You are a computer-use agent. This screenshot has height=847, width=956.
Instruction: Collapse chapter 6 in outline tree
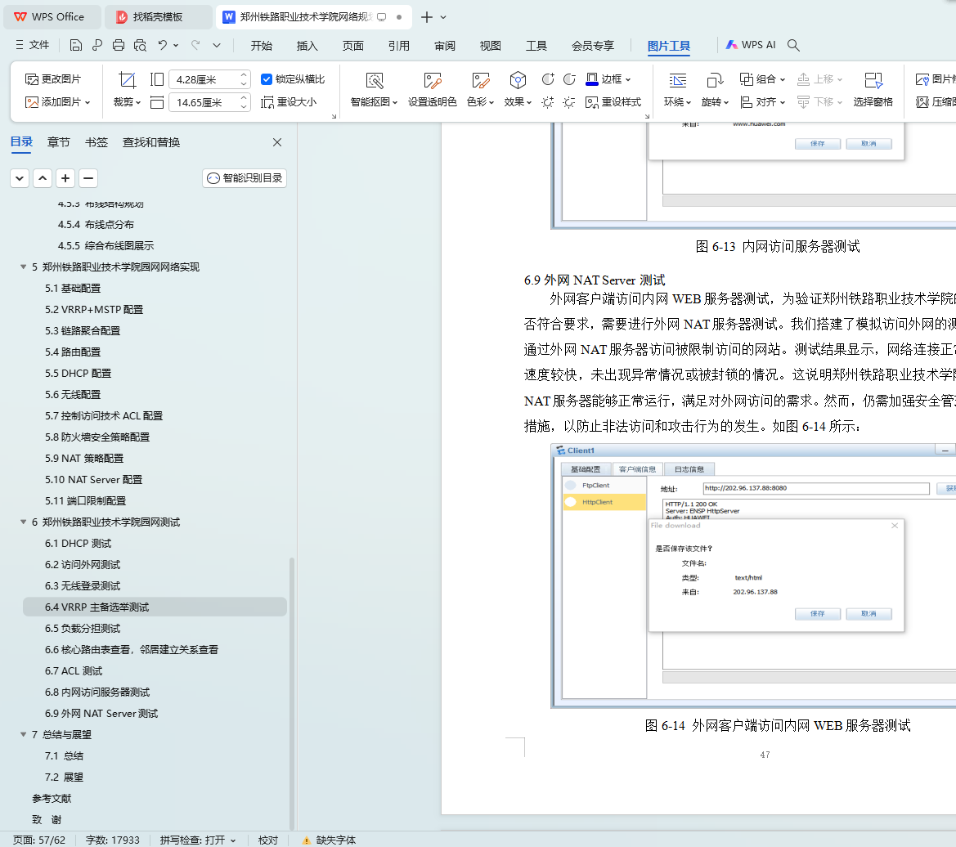tap(23, 522)
